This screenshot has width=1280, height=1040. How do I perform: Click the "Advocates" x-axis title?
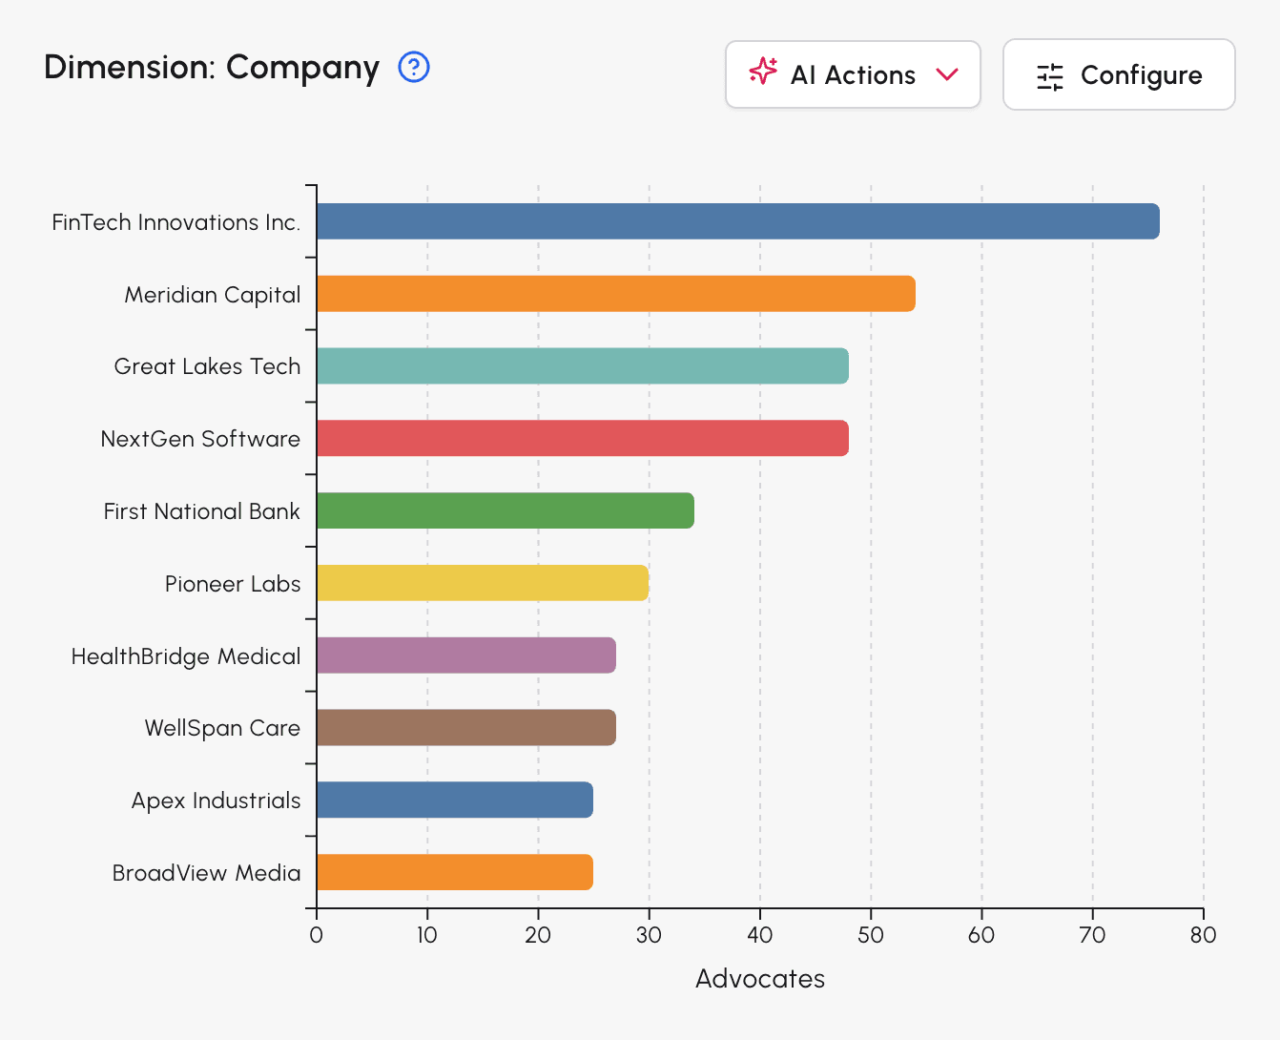[x=760, y=979]
